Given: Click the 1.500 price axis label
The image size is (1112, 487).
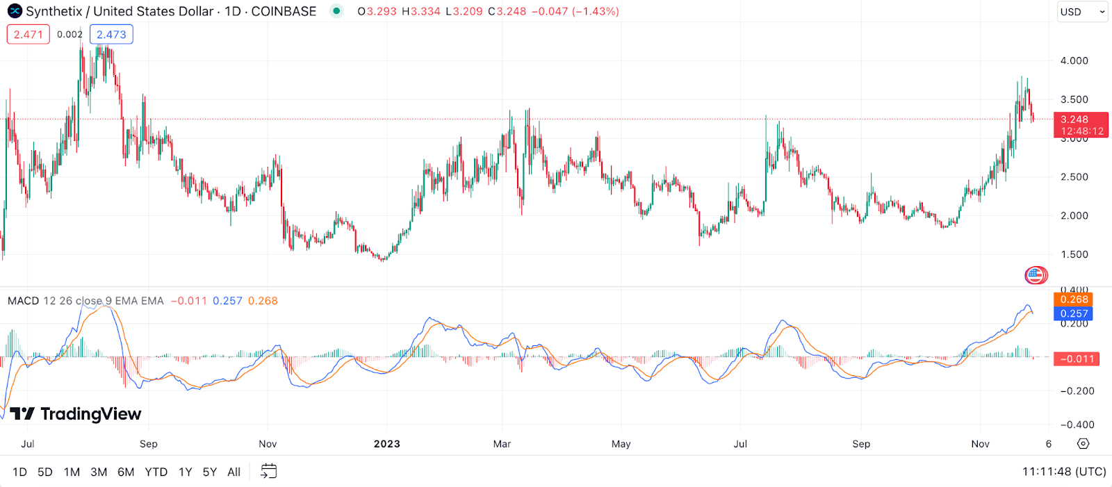Looking at the screenshot, I should (1074, 254).
